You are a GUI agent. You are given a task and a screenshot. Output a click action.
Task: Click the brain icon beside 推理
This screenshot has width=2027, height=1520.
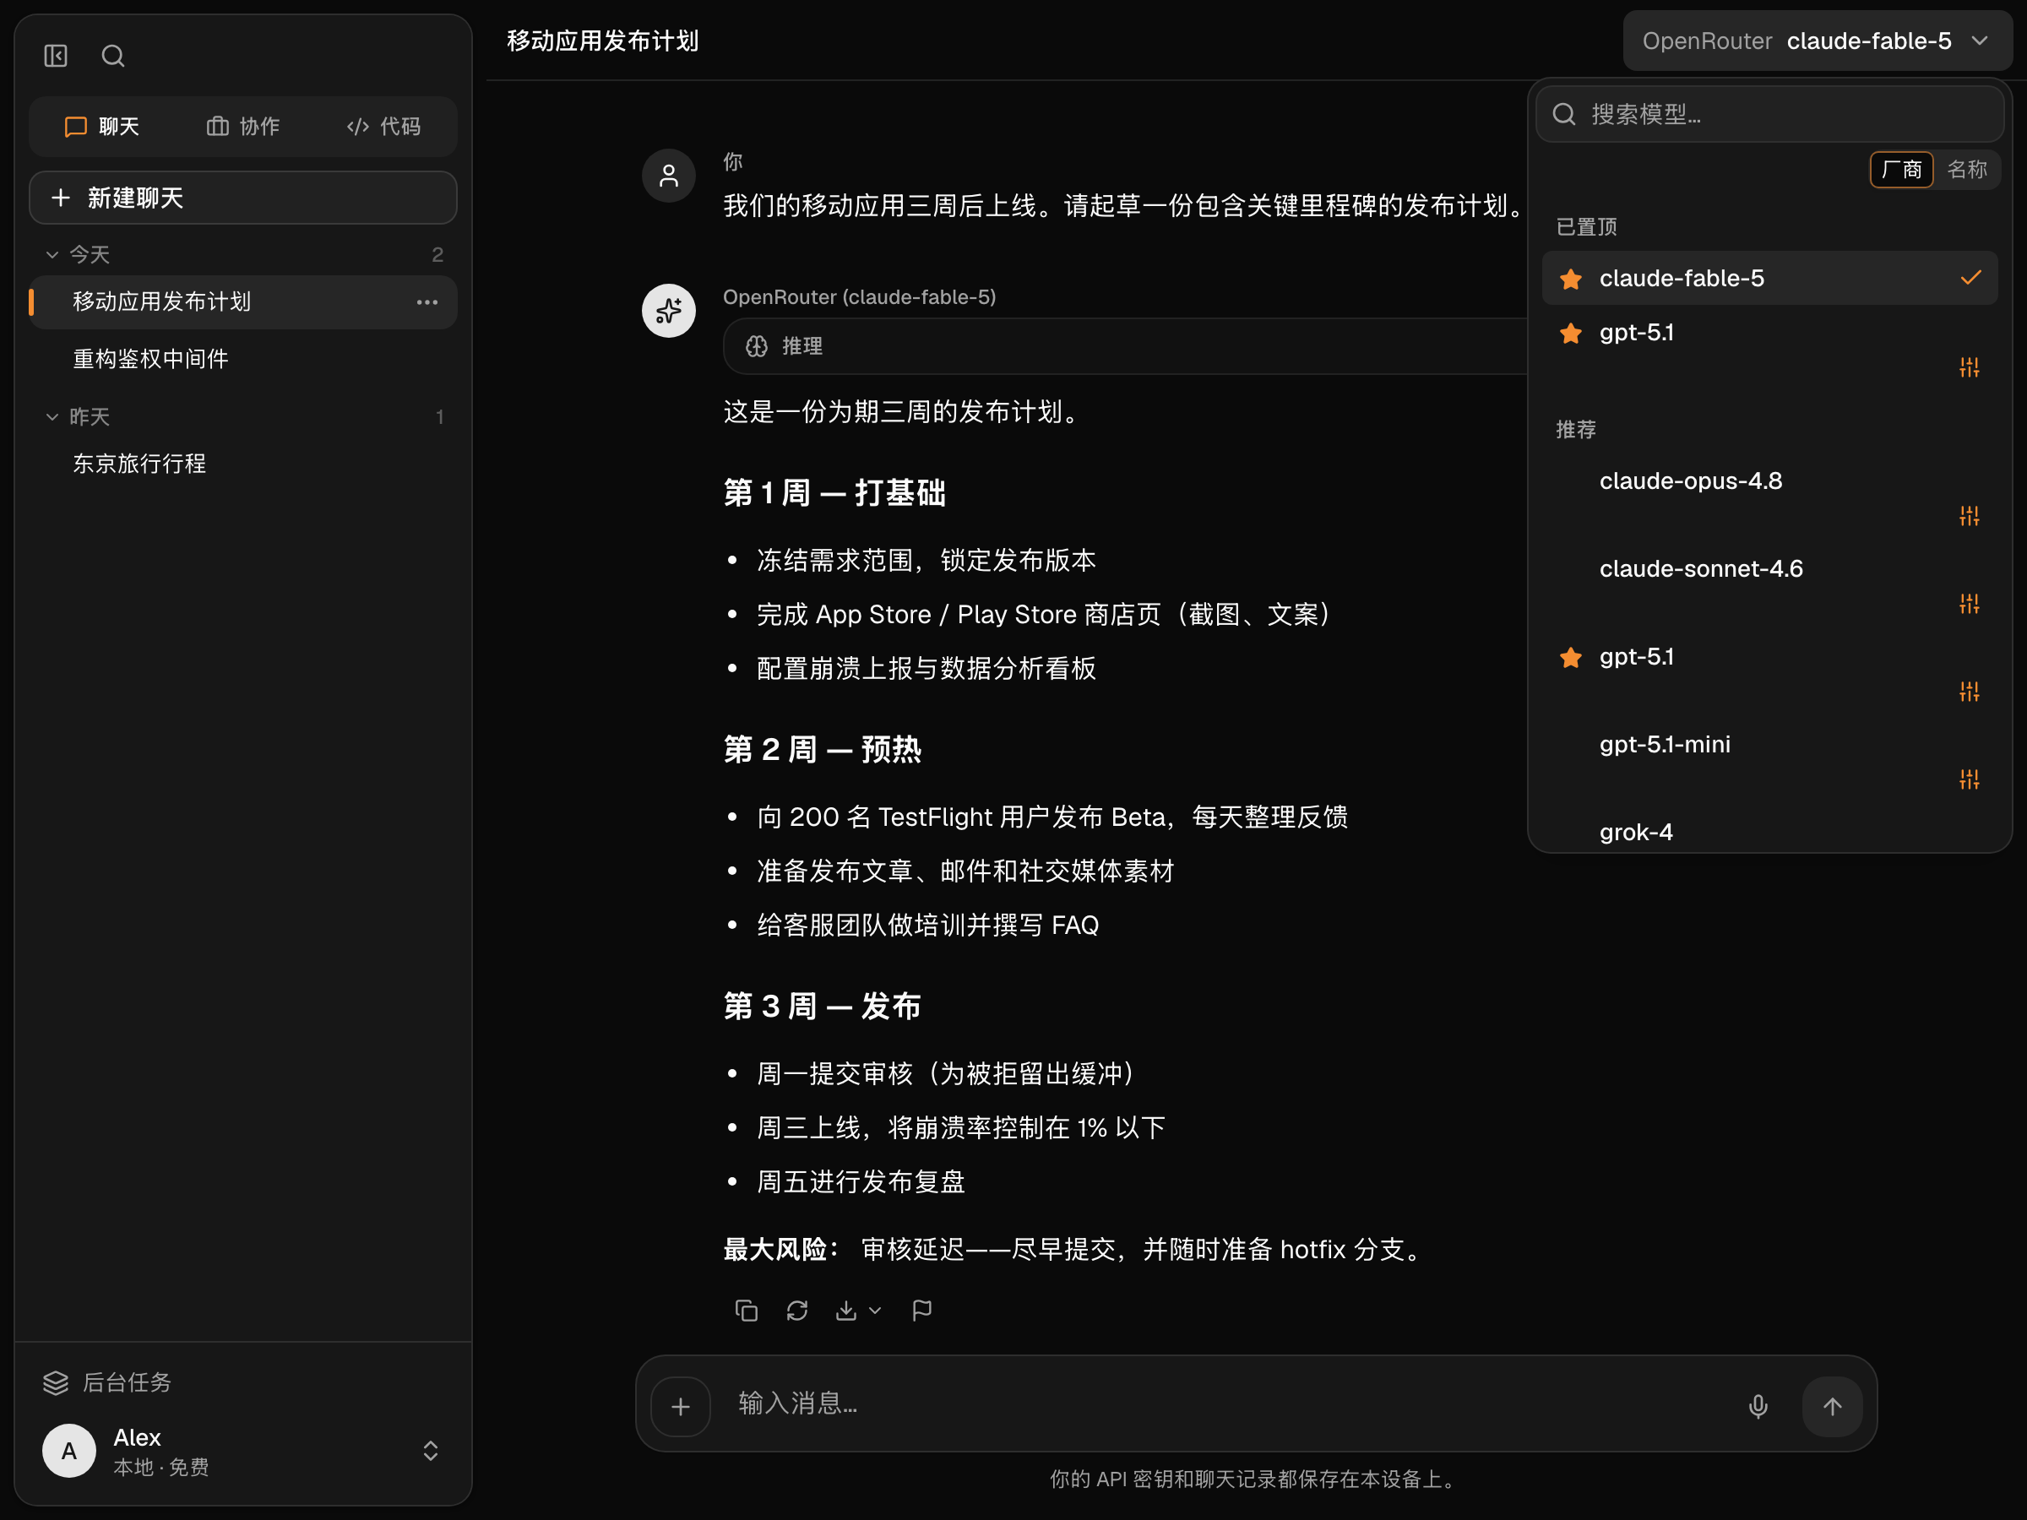(x=756, y=346)
